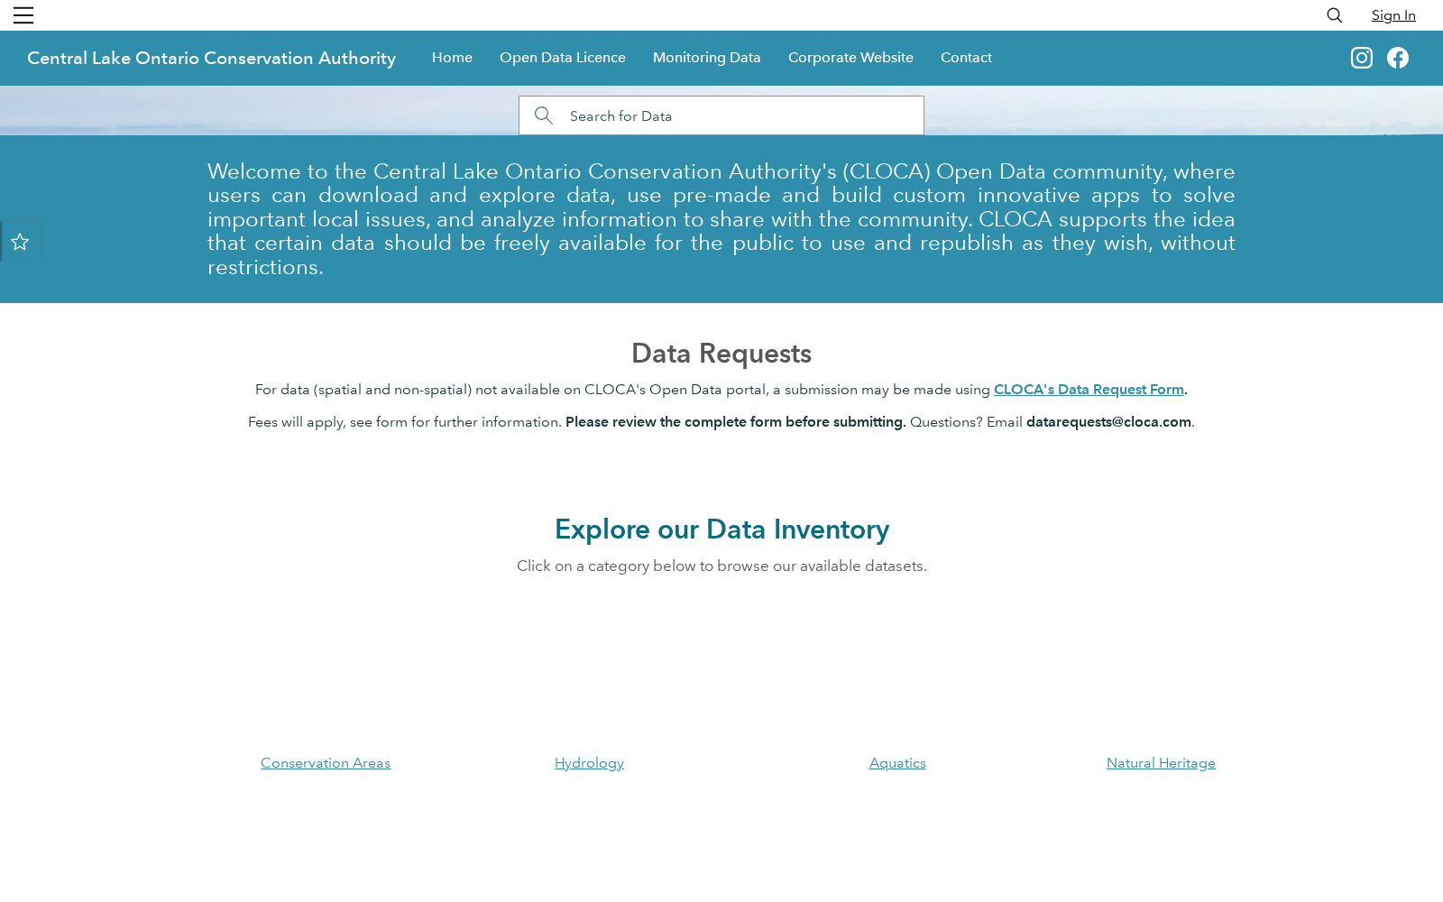
Task: Open CLOCA's Instagram page icon
Action: pos(1362,58)
